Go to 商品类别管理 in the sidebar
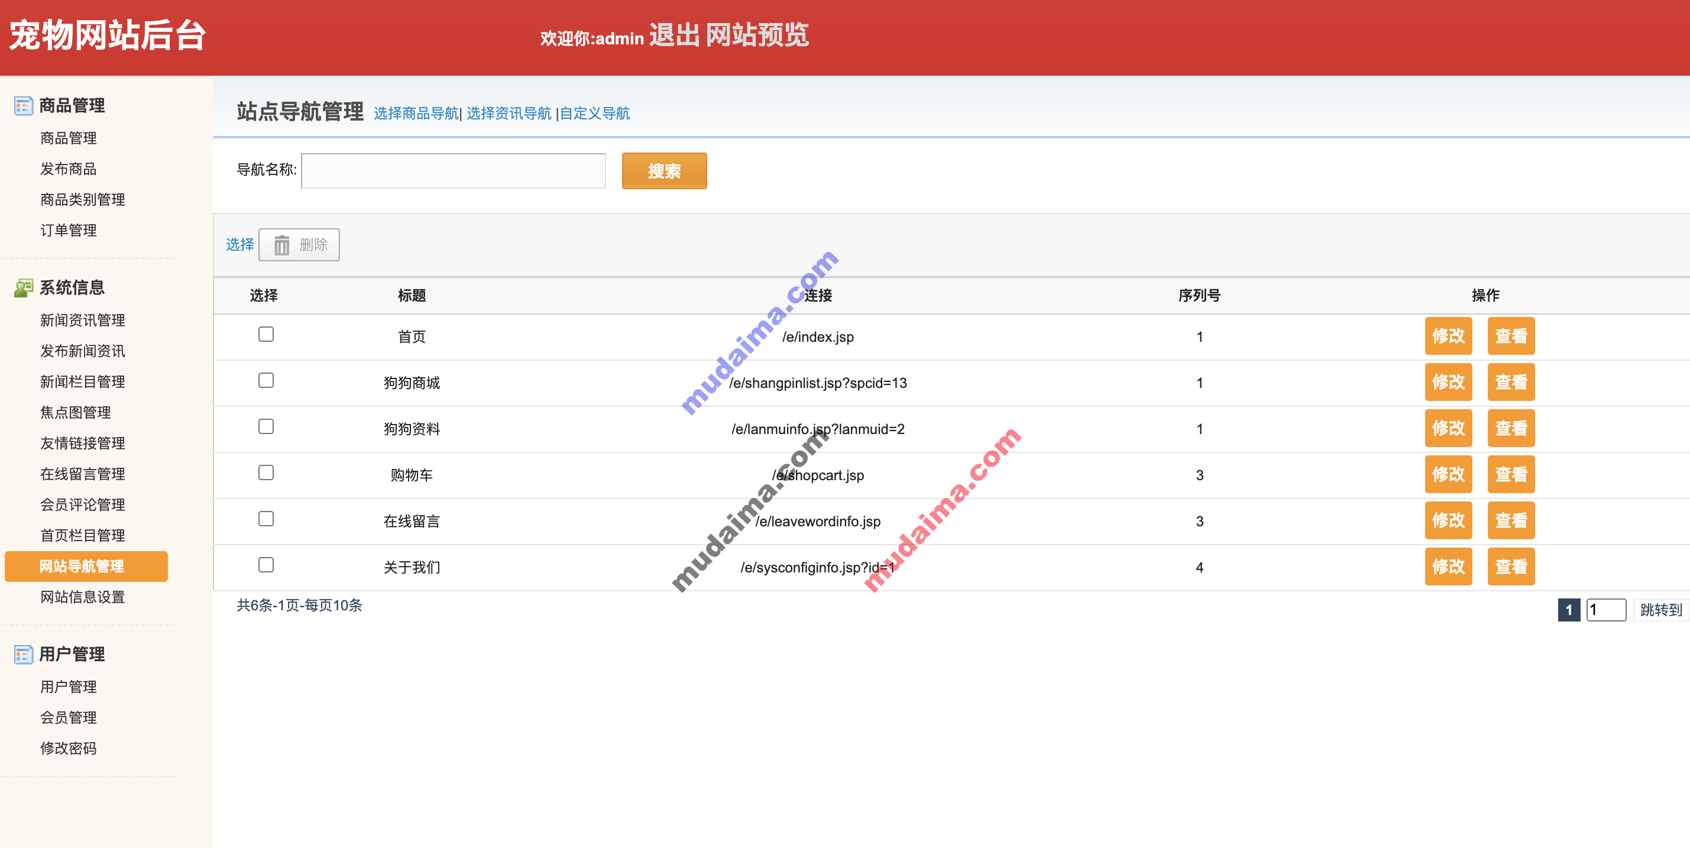Image resolution: width=1690 pixels, height=848 pixels. coord(83,199)
